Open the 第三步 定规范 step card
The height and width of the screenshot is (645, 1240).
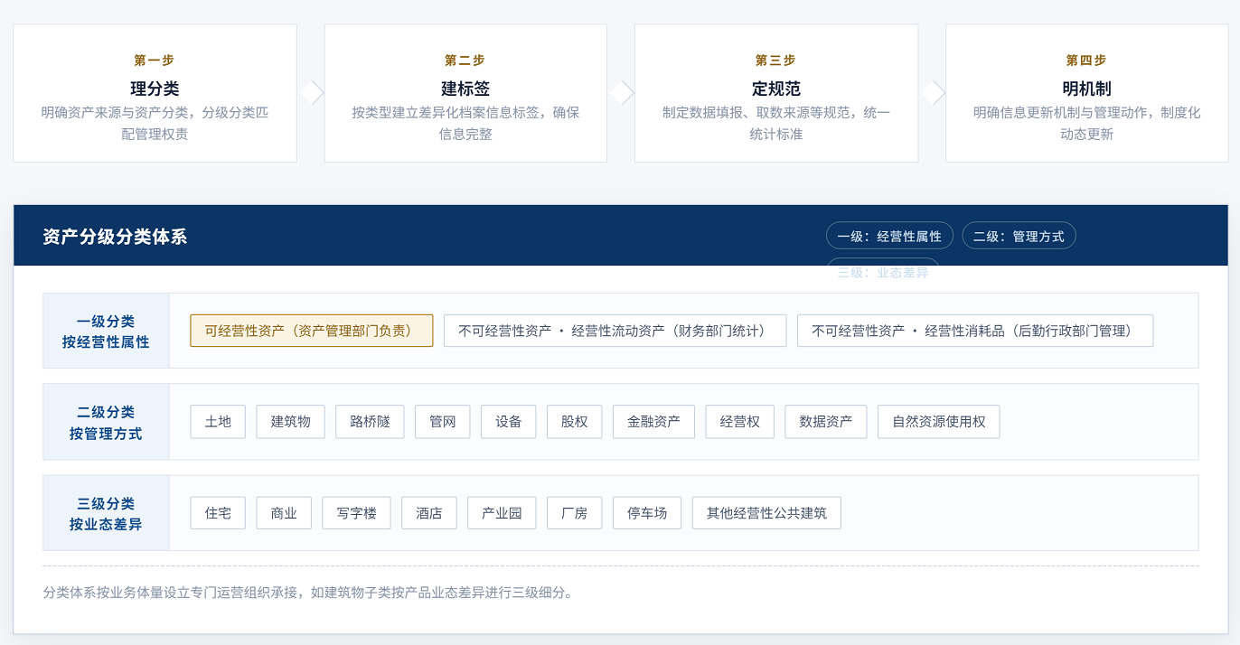point(776,93)
